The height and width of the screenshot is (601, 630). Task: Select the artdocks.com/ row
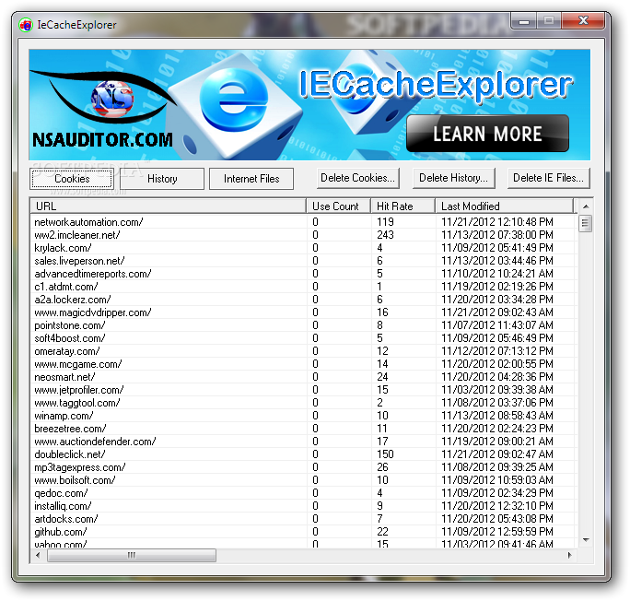coord(304,519)
